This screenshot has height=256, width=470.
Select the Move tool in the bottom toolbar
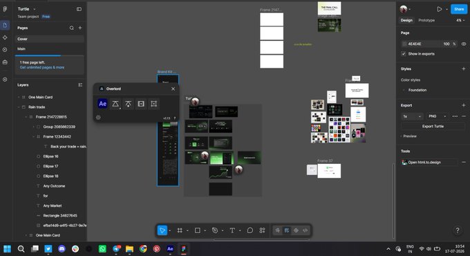click(x=162, y=230)
